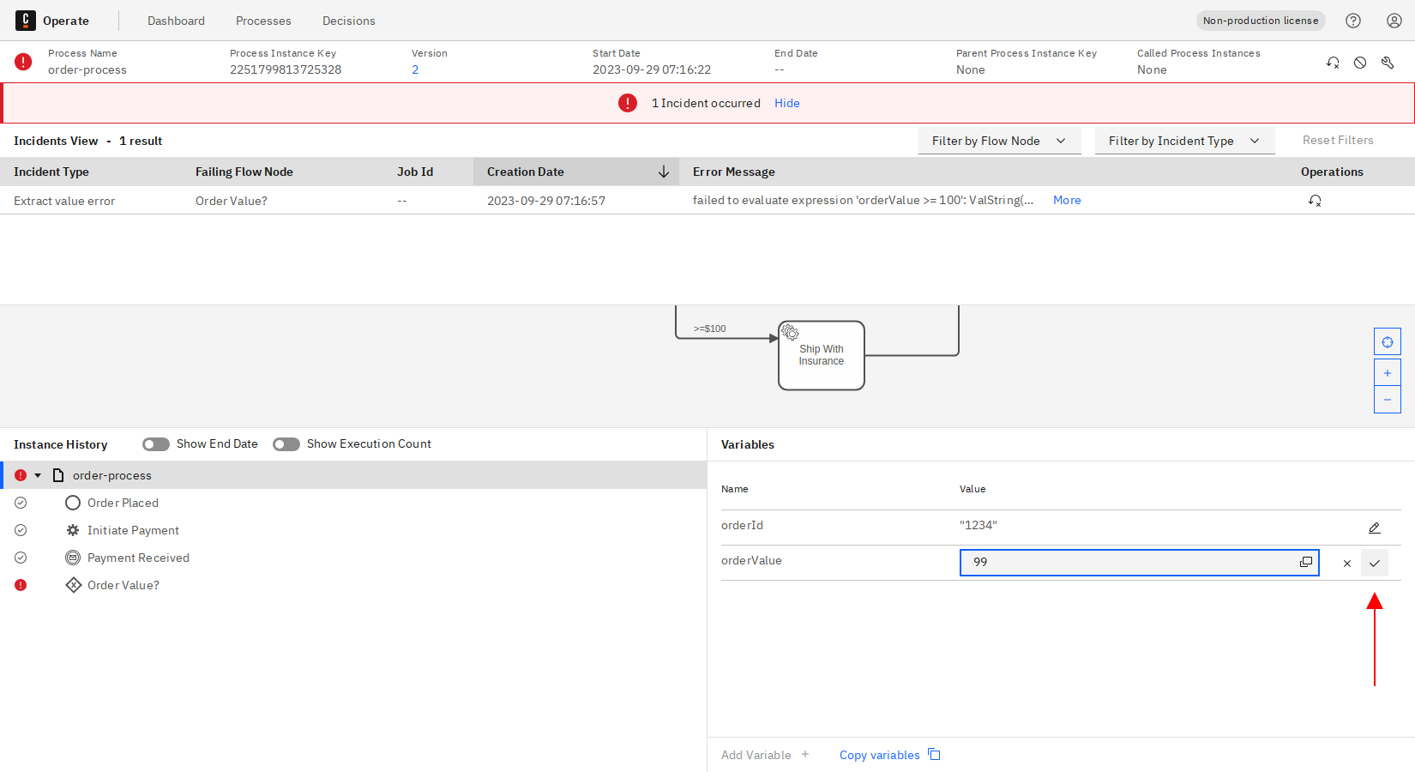1415x772 pixels.
Task: Open the modify instance wrench icon
Action: [1388, 63]
